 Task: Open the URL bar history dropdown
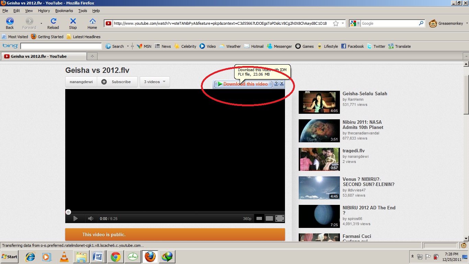coord(343,23)
